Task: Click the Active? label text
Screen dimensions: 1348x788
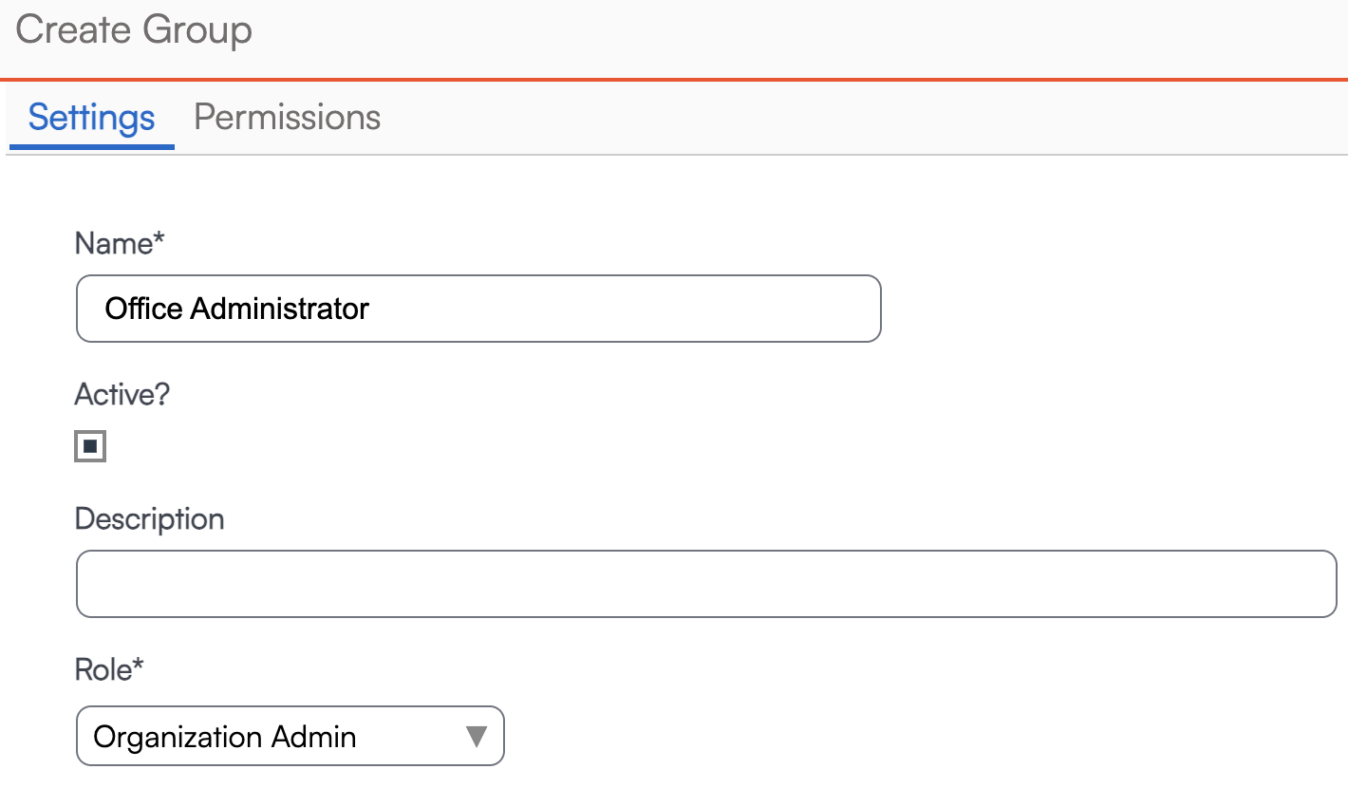Action: tap(122, 395)
